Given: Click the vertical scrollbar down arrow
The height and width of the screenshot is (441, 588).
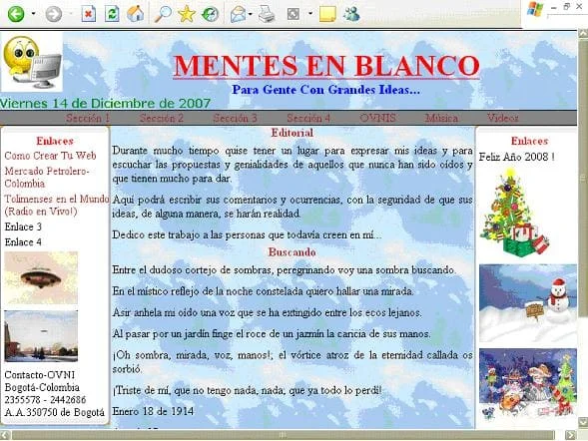Looking at the screenshot, I should pyautogui.click(x=583, y=422).
